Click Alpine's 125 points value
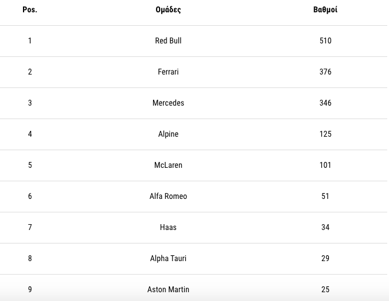This screenshot has width=389, height=301. click(x=325, y=134)
